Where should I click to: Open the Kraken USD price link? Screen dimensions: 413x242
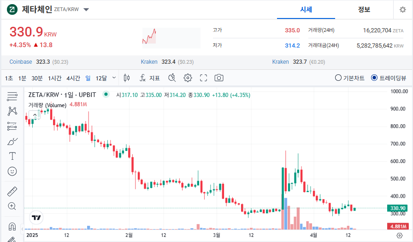[x=149, y=62]
